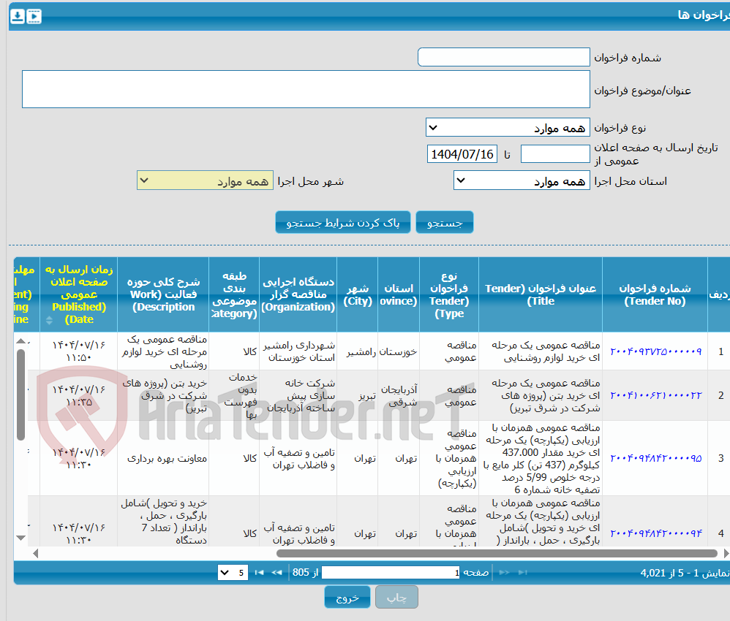
Task: Click the جستجو search button
Action: click(444, 222)
